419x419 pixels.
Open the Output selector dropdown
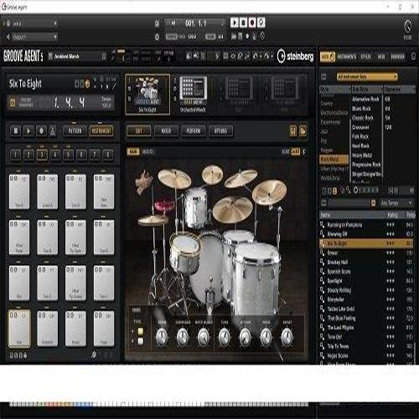pos(34,37)
